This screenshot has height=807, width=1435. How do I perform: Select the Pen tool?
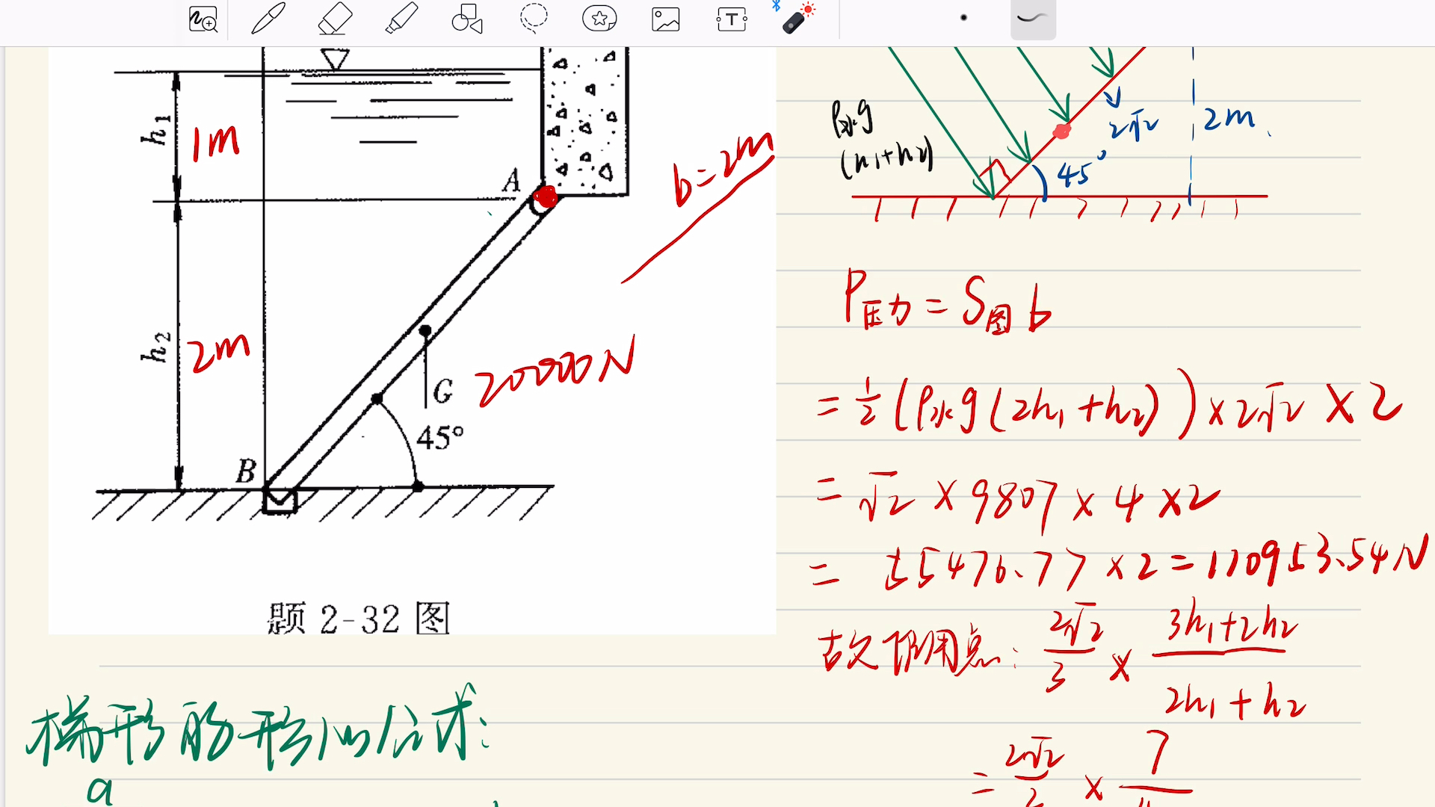[x=268, y=19]
